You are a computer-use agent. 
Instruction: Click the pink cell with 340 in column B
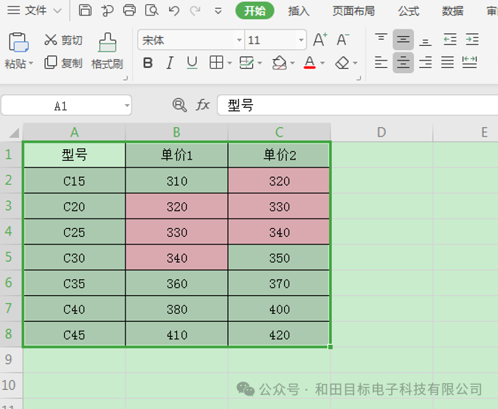[x=177, y=258]
